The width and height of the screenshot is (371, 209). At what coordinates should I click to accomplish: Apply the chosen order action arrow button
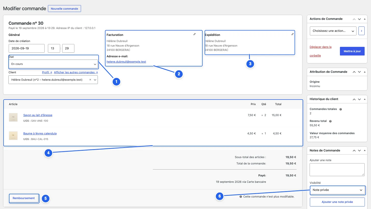[x=361, y=31]
